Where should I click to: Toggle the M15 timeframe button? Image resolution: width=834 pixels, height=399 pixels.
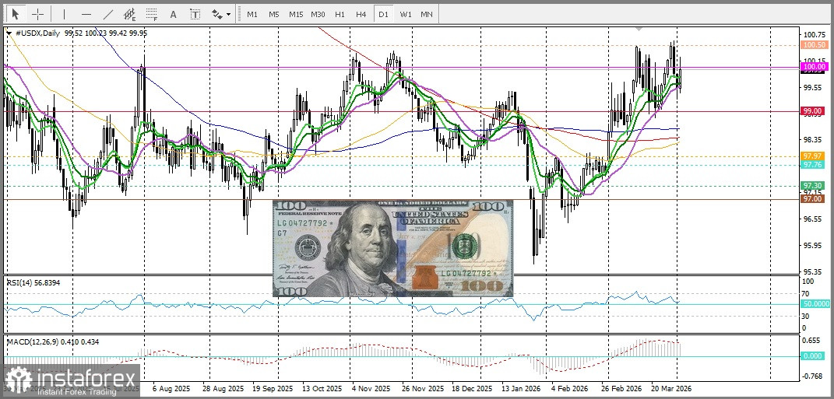[296, 14]
